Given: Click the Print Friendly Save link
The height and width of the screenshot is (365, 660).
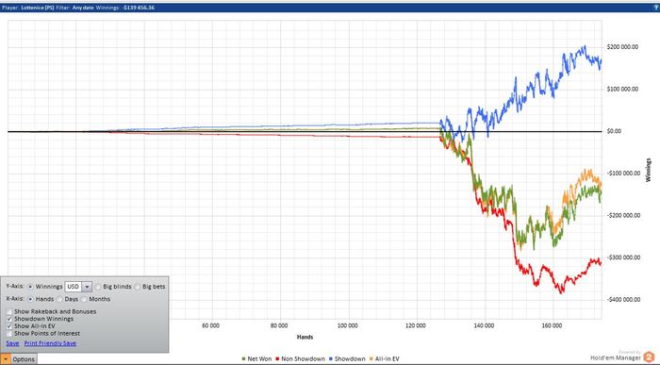Looking at the screenshot, I should [x=50, y=343].
